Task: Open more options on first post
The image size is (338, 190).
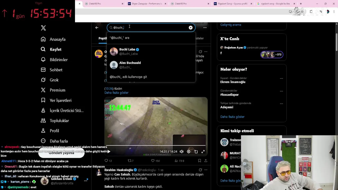Action: [206, 52]
